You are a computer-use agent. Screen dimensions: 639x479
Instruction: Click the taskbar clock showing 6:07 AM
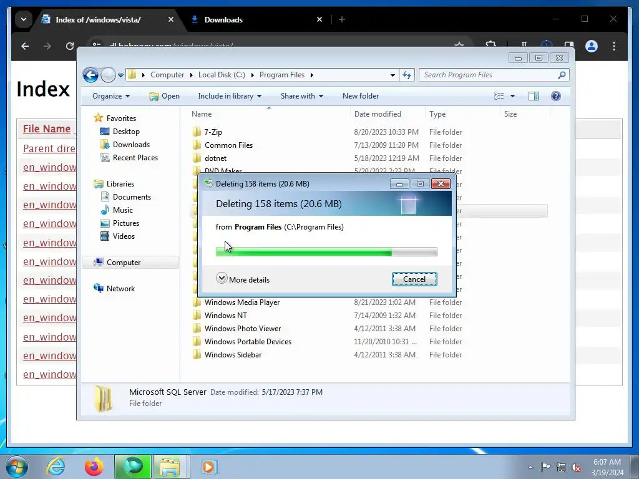(x=607, y=467)
